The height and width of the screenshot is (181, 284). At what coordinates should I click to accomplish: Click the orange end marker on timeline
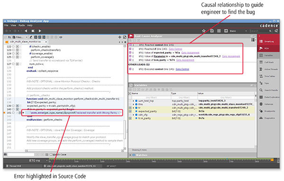coord(272,160)
